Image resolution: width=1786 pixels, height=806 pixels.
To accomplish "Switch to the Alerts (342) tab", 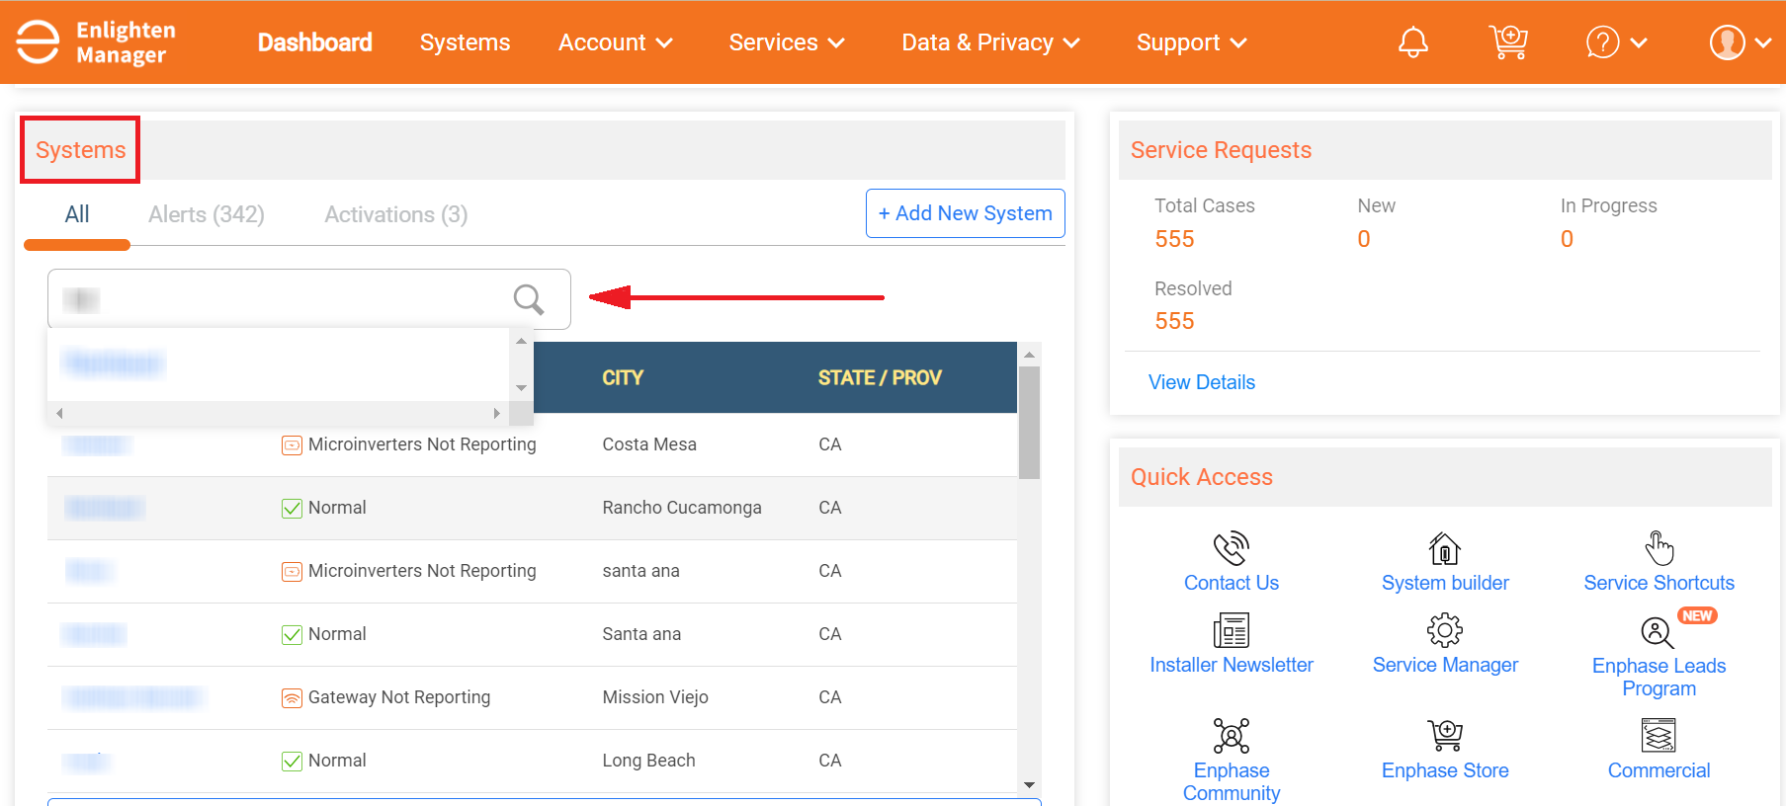I will point(206,214).
